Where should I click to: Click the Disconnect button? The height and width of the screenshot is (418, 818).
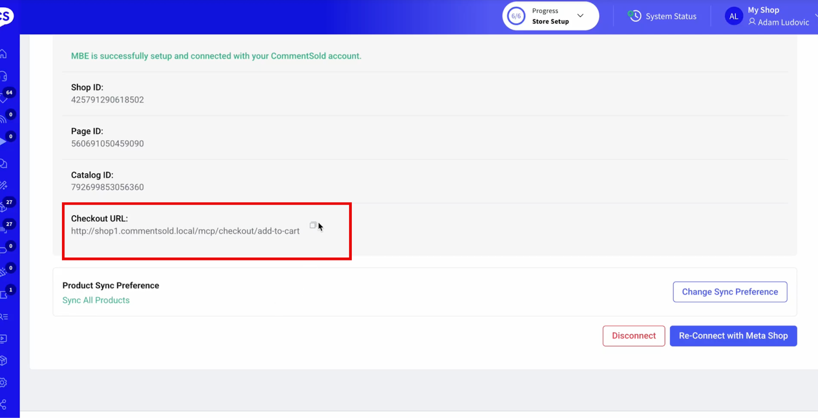[x=633, y=336]
